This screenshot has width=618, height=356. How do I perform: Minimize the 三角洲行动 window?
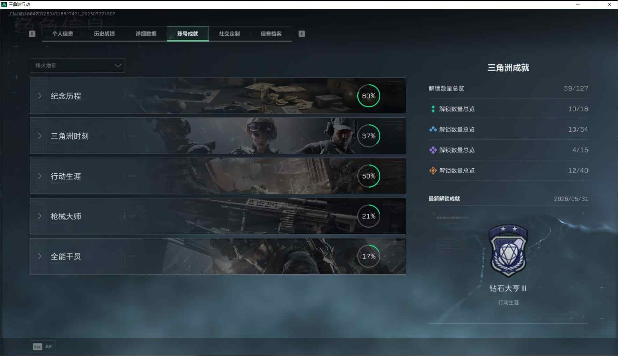coord(578,5)
